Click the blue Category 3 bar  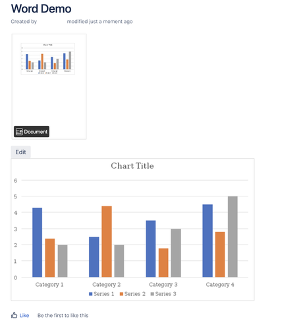[151, 248]
